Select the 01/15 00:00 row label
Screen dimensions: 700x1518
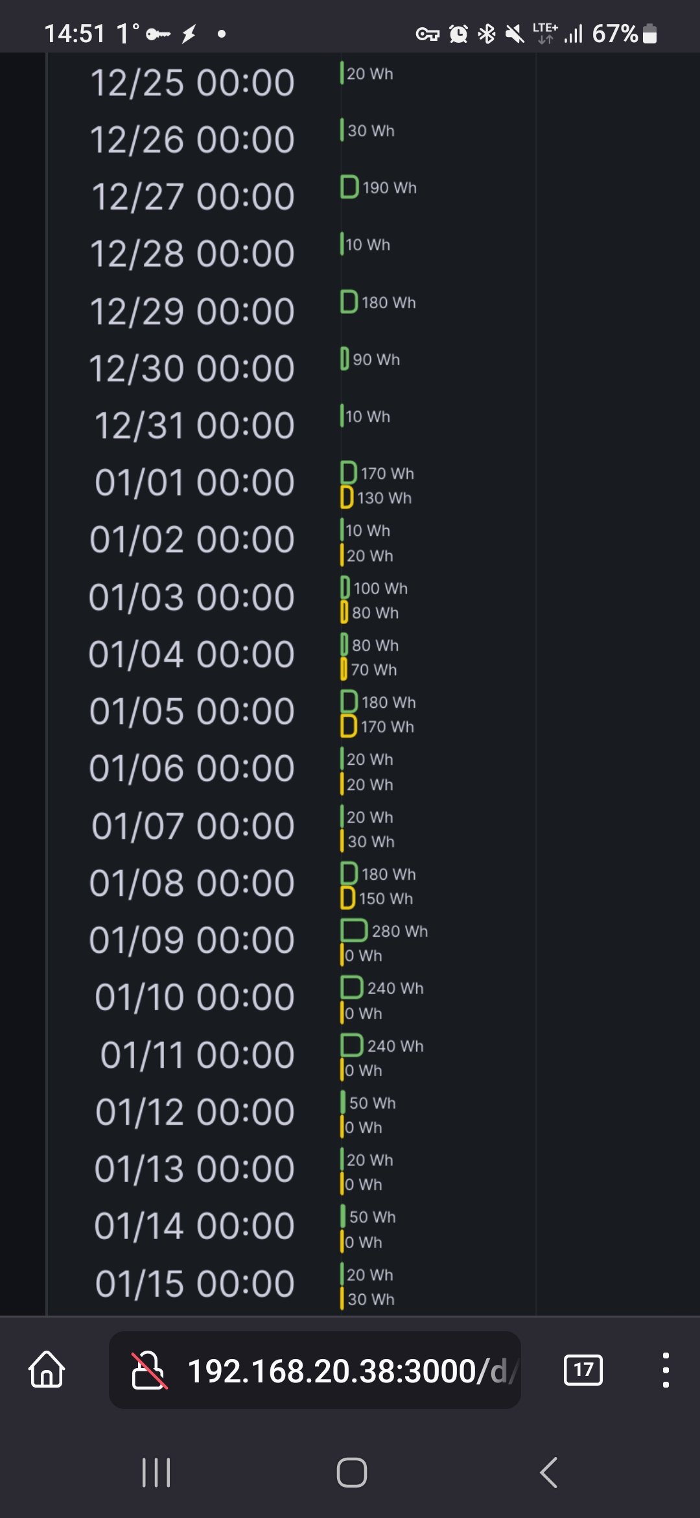click(x=194, y=1283)
